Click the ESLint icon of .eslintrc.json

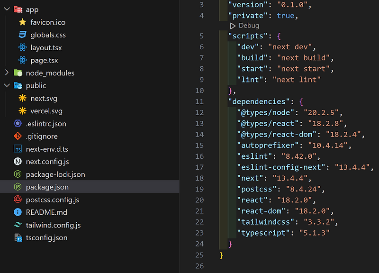[18, 124]
